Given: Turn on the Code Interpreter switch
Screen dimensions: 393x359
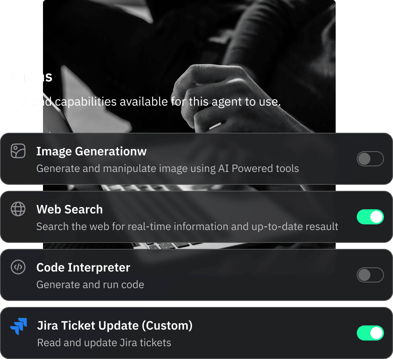Looking at the screenshot, I should point(370,275).
